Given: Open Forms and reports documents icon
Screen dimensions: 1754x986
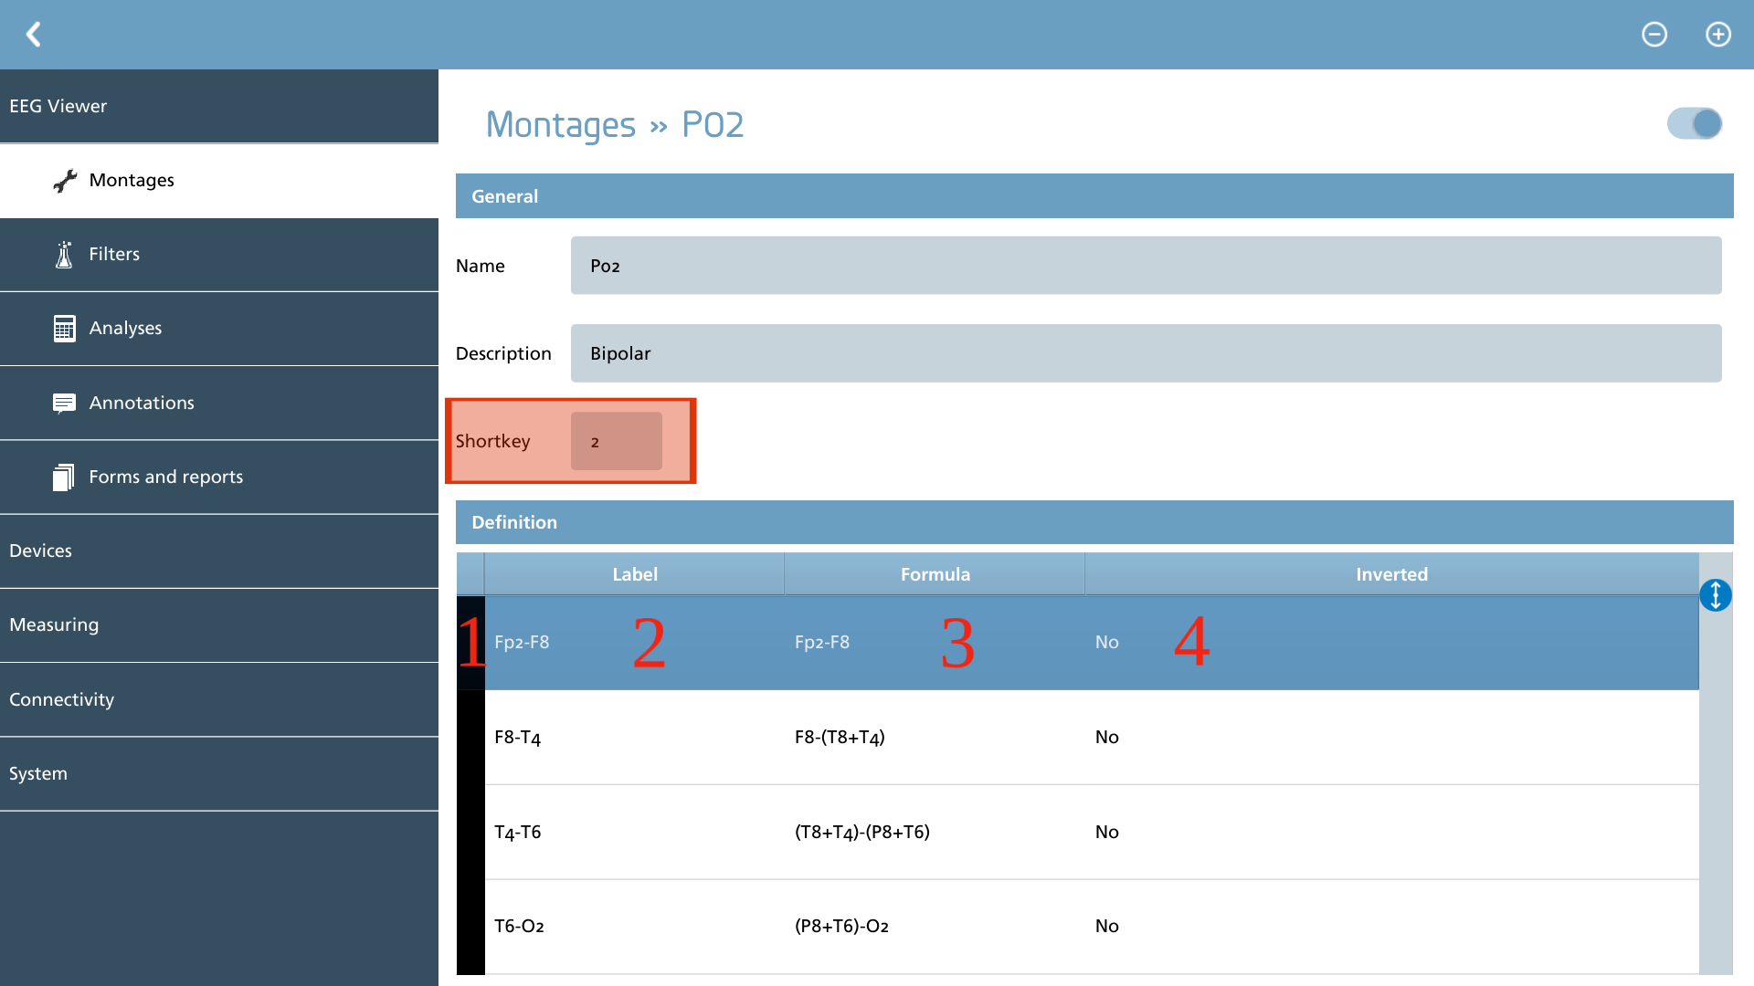Looking at the screenshot, I should (63, 477).
